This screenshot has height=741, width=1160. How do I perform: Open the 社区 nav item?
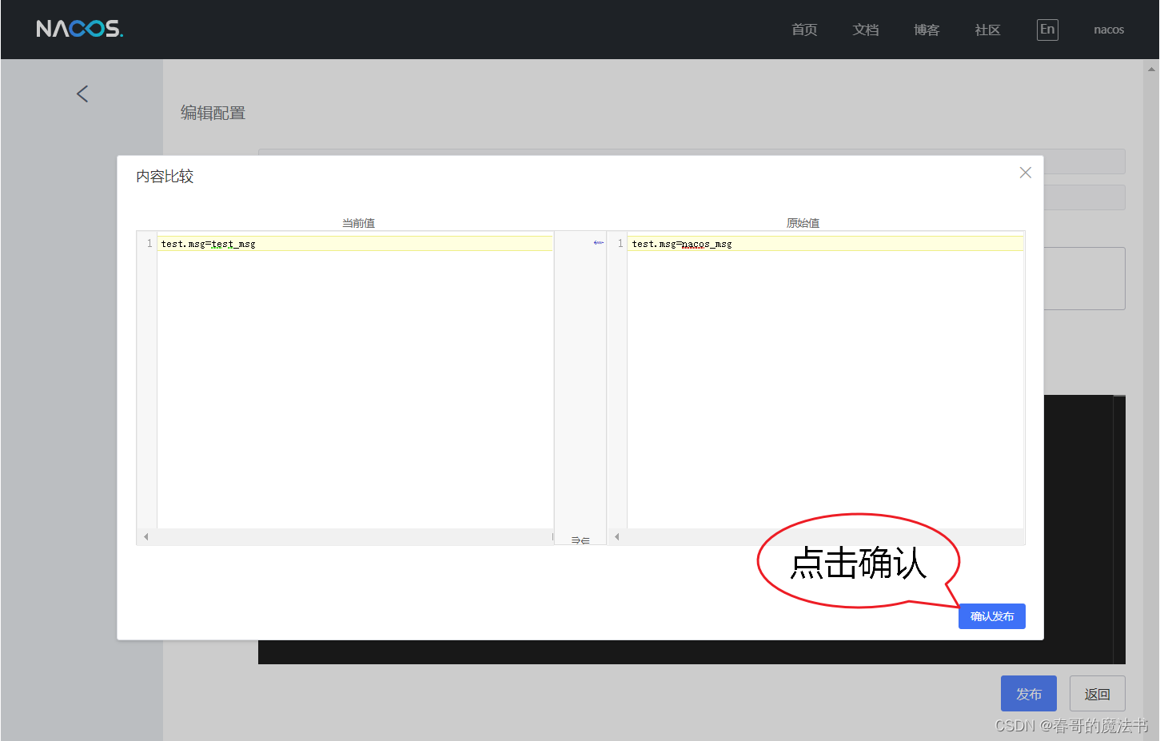pyautogui.click(x=987, y=30)
